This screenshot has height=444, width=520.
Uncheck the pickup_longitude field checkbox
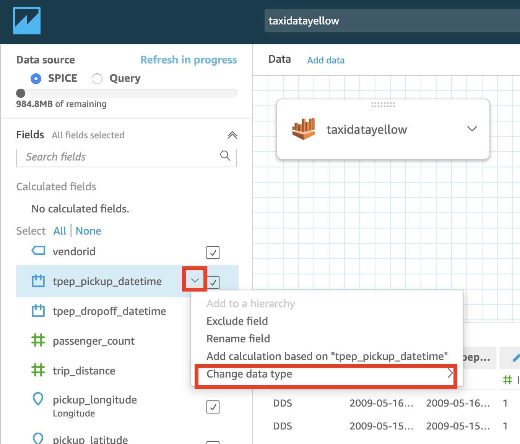tap(213, 407)
